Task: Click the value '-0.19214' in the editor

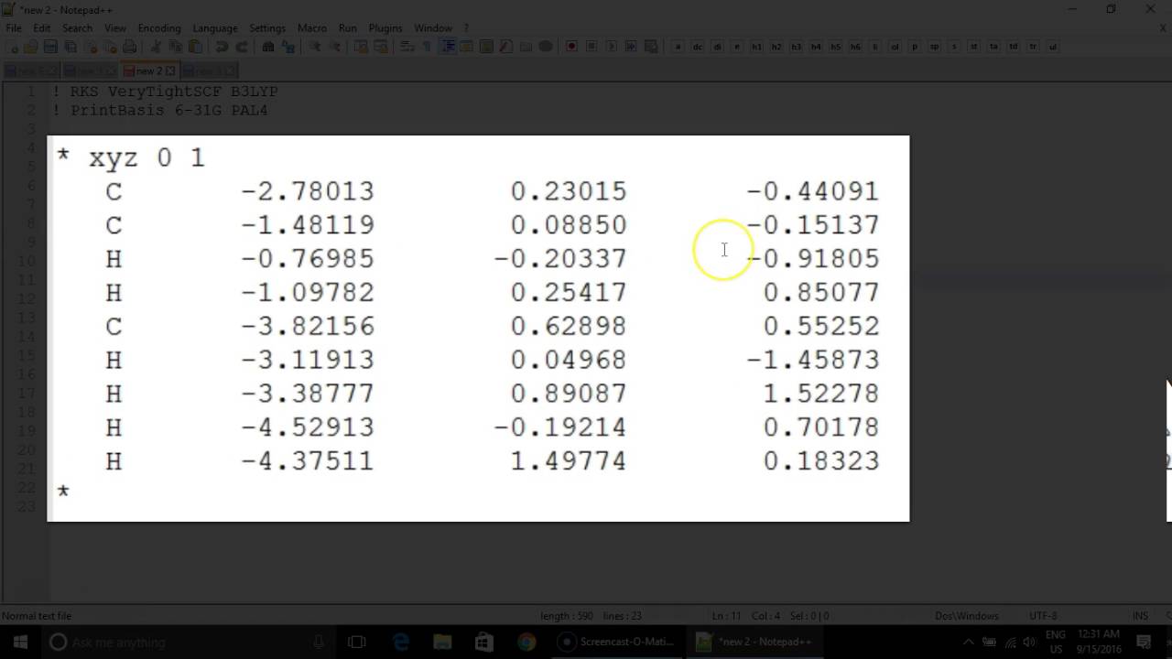Action: 560,428
